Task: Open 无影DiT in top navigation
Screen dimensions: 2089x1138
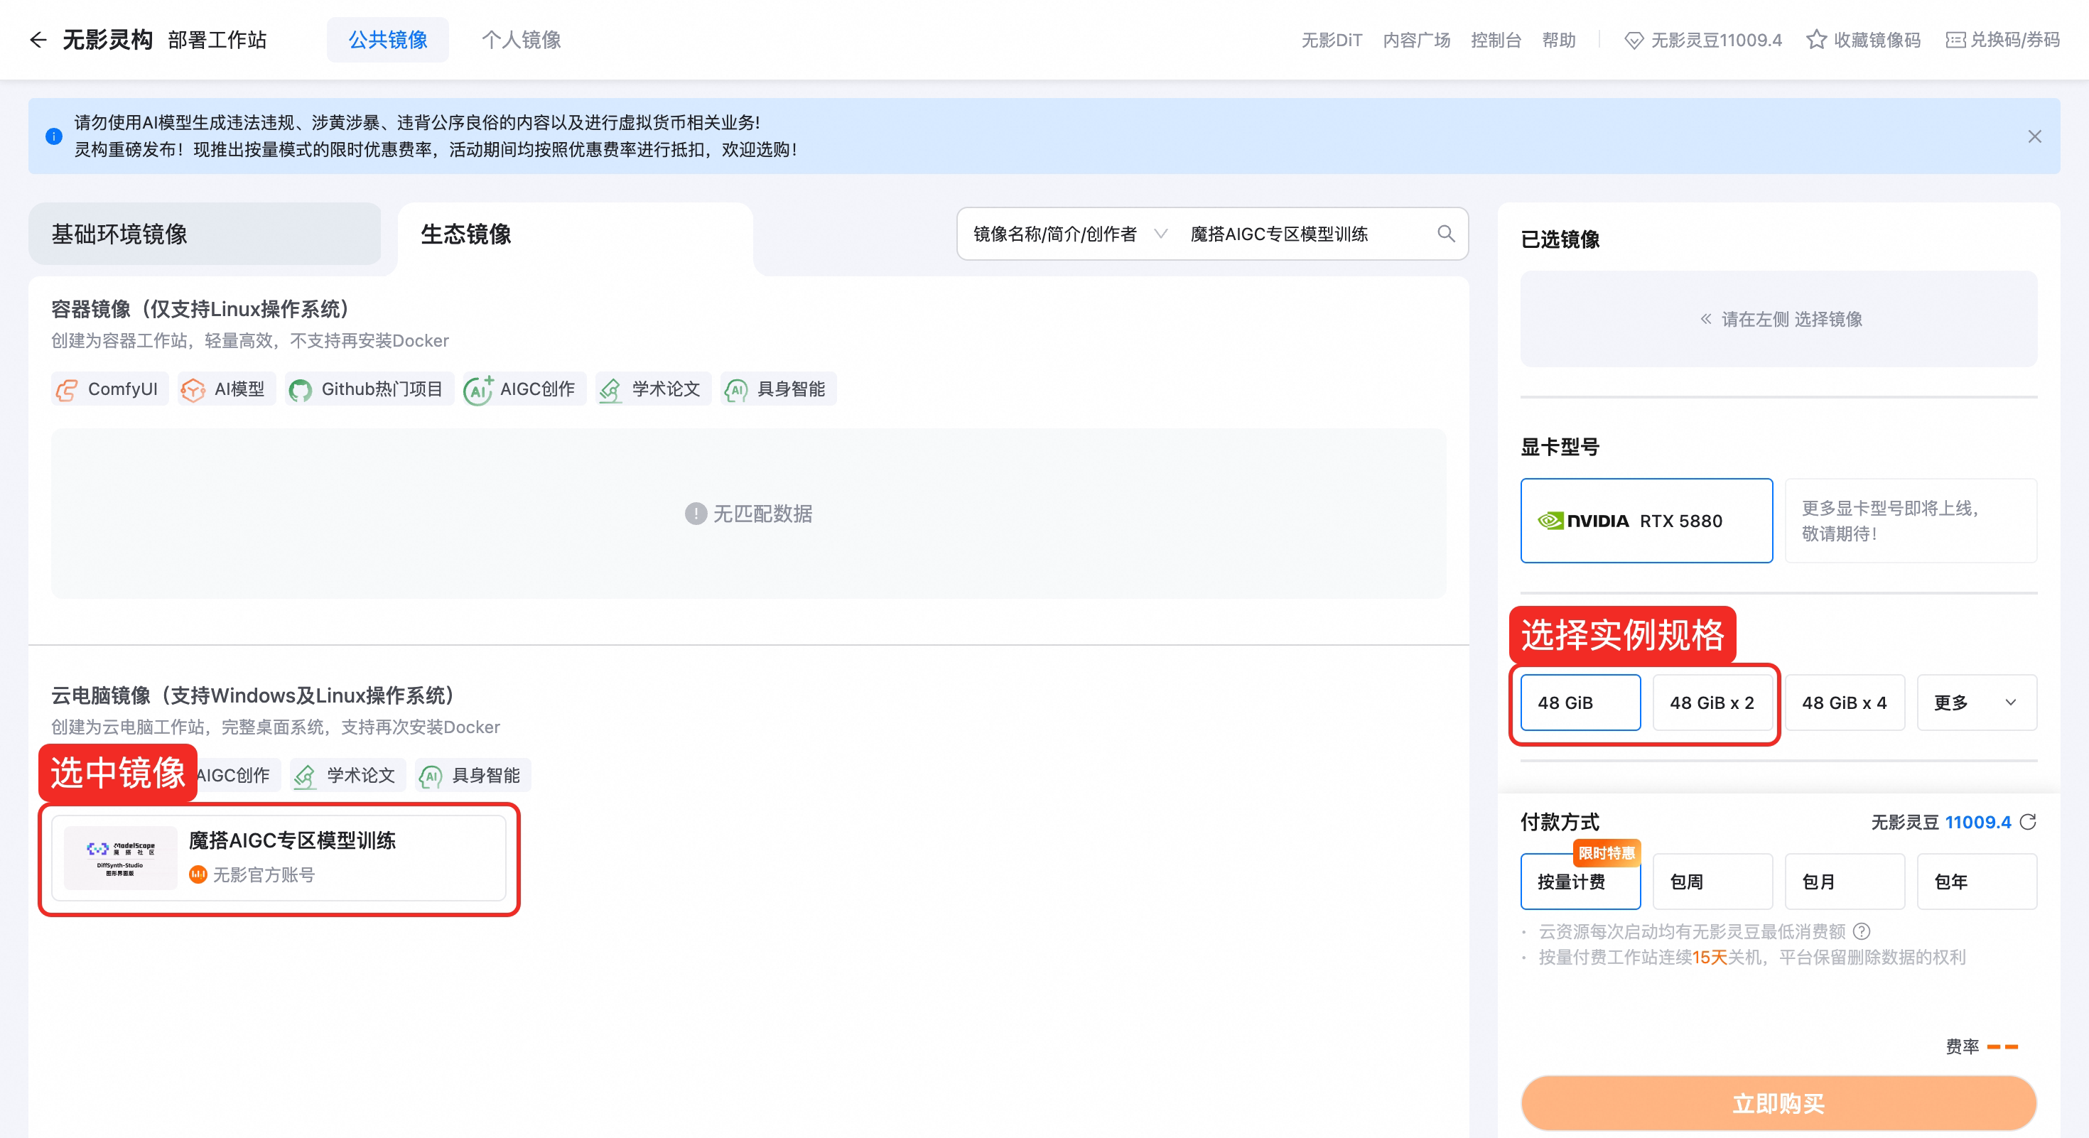Action: [x=1332, y=40]
